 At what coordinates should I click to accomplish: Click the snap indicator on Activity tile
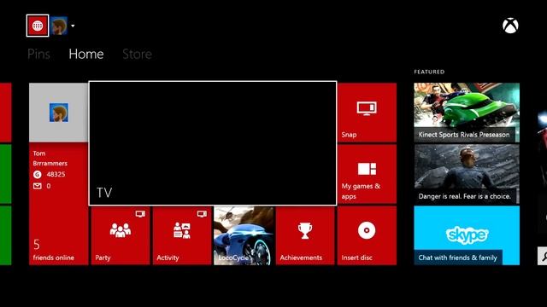[202, 214]
